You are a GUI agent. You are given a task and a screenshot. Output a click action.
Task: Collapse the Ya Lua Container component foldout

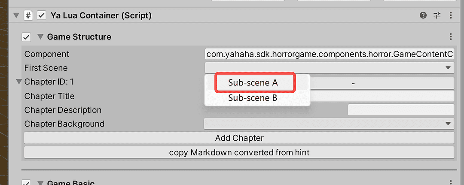click(16, 15)
